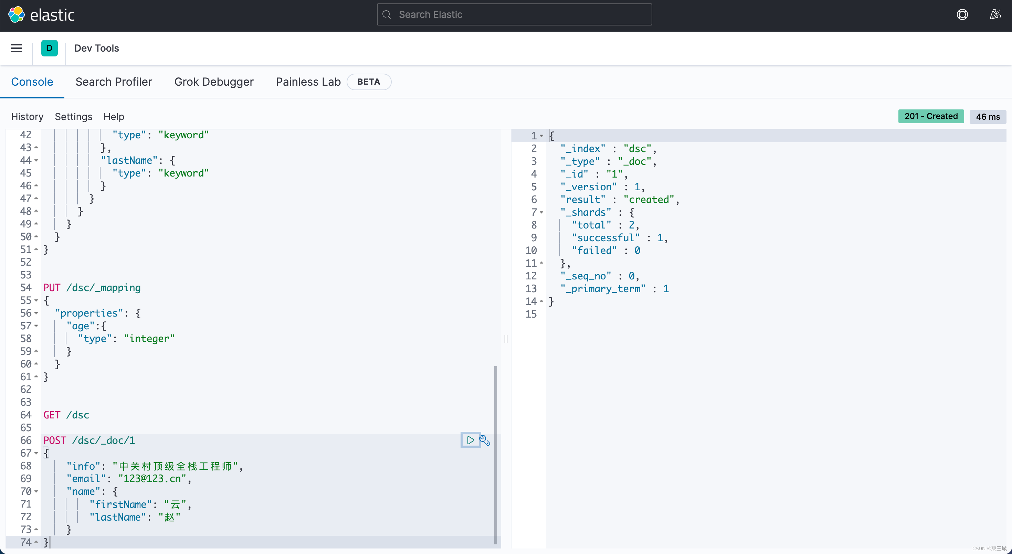Click "result" : "created" in the output
Image resolution: width=1012 pixels, height=554 pixels.
click(620, 200)
